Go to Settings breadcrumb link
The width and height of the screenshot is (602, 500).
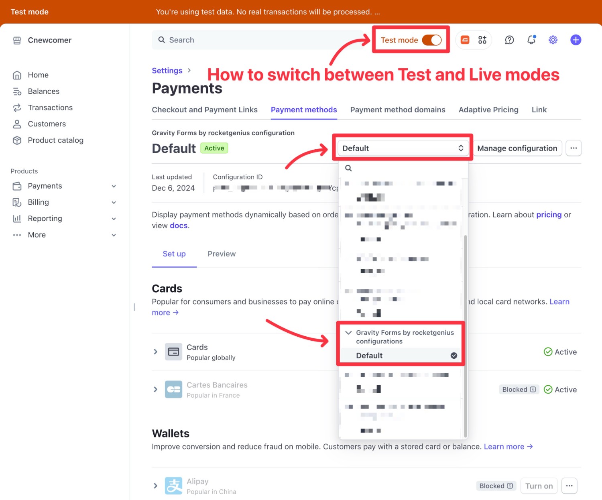[x=167, y=71]
